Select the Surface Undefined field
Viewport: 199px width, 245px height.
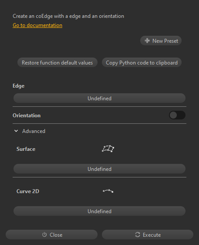coord(99,169)
